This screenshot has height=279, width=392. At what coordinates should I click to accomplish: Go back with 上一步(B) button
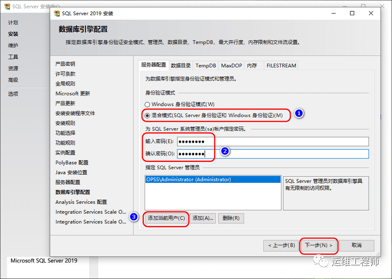(x=281, y=245)
